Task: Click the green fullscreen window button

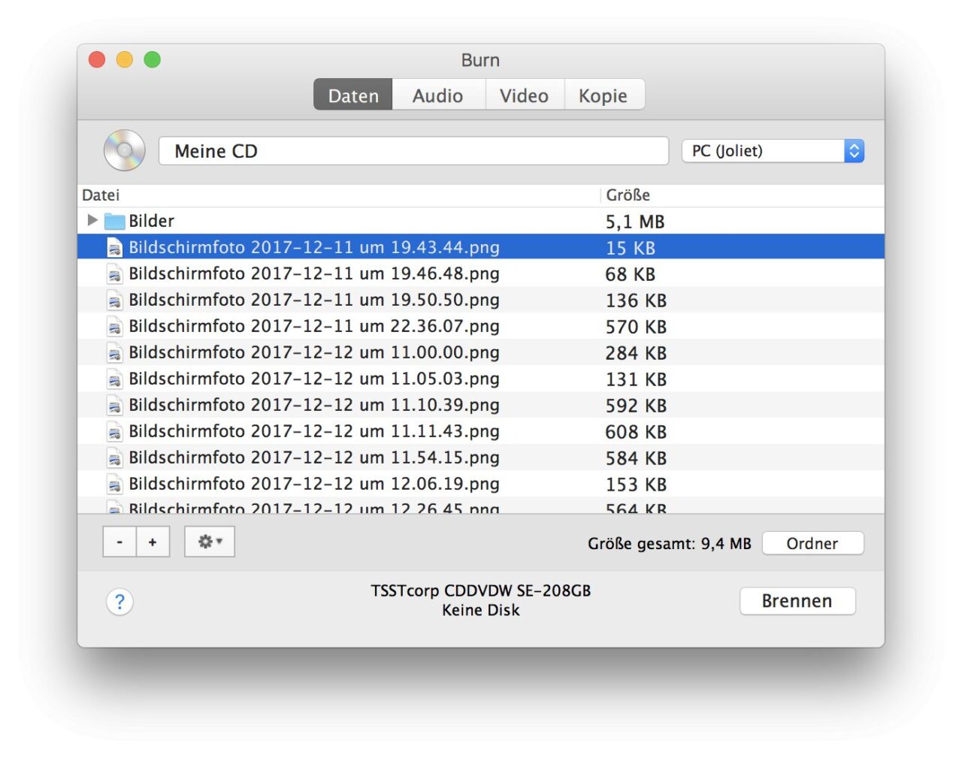Action: [x=153, y=59]
